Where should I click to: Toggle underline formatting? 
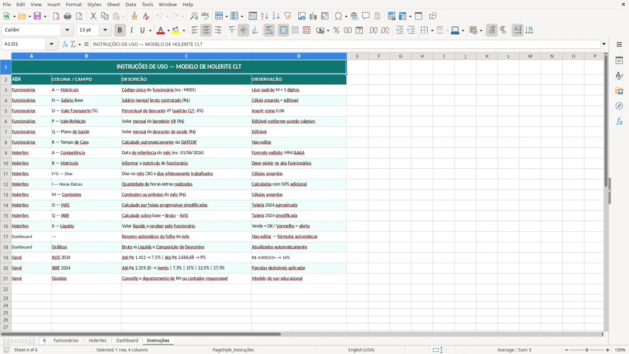tap(143, 30)
